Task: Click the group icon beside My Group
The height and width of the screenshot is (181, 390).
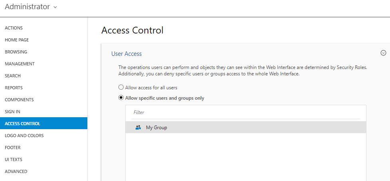Action: [138, 128]
